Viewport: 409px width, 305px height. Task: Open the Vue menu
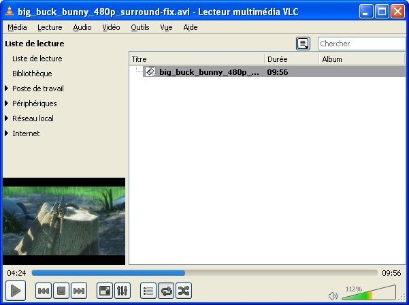(166, 27)
